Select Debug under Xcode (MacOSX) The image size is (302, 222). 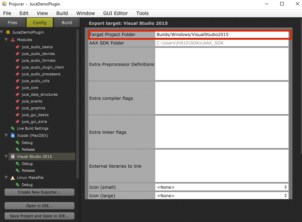[27, 143]
